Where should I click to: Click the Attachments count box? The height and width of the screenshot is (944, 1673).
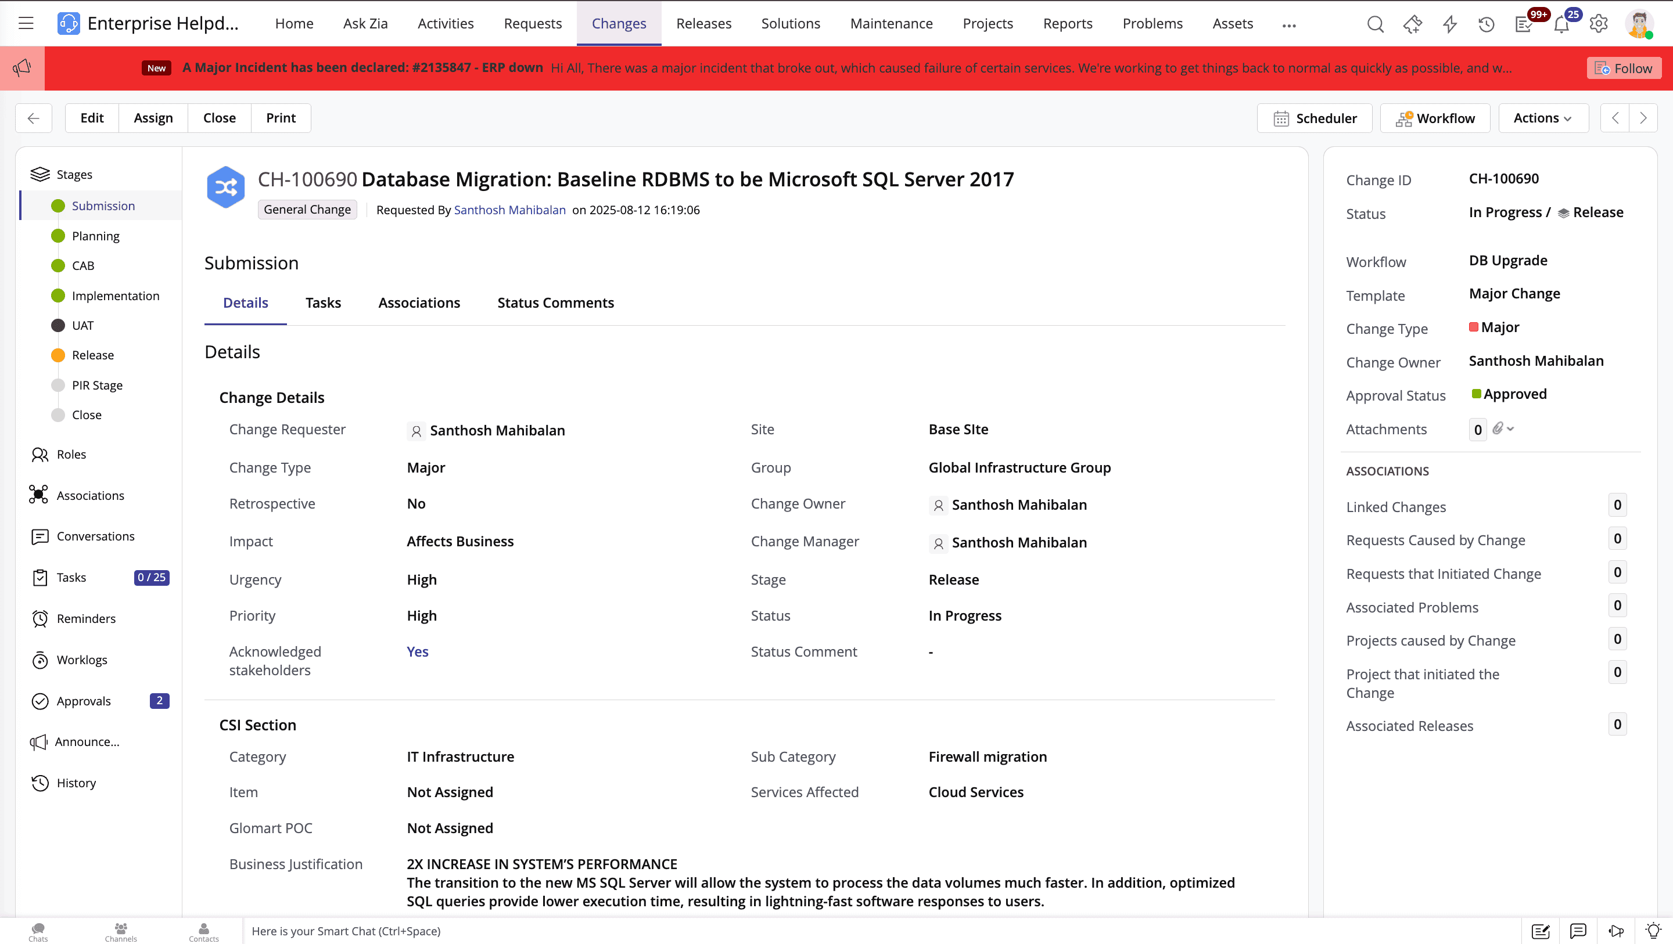point(1477,429)
